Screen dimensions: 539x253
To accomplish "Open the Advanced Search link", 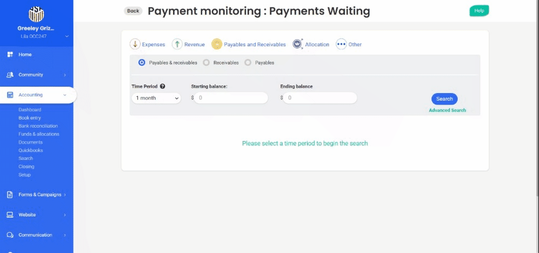I will click(447, 110).
